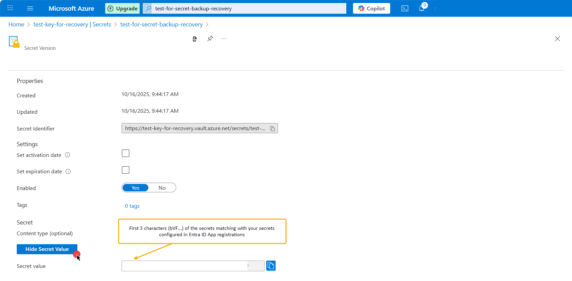Click the Secret Version key vault icon
Screen dimensions: 572x281
[14, 42]
